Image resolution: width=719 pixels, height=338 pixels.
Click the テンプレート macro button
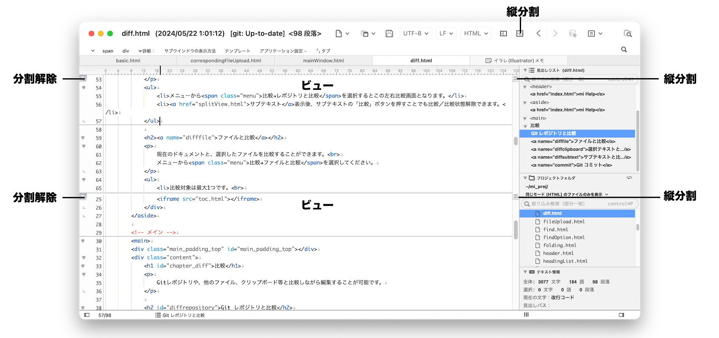click(x=237, y=51)
